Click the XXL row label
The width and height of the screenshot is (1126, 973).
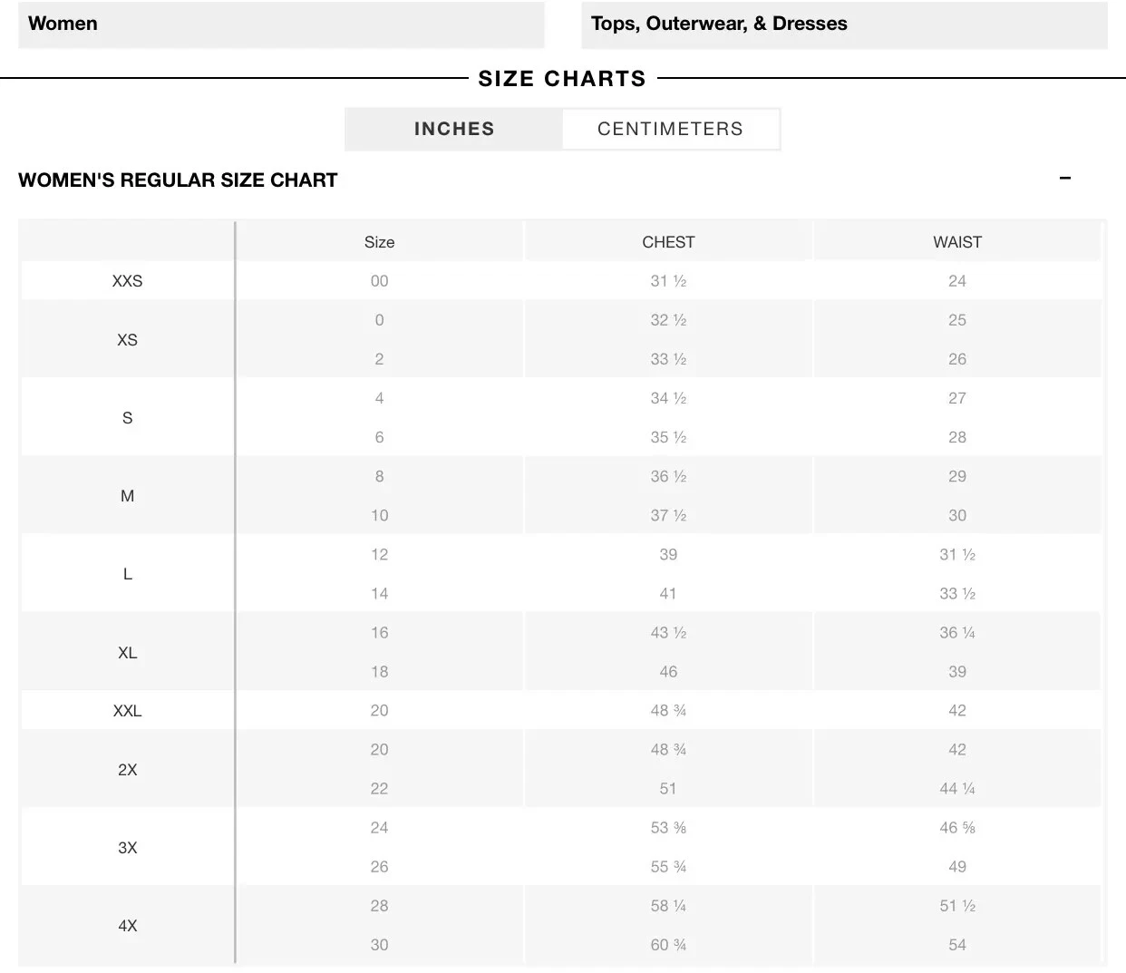(127, 711)
